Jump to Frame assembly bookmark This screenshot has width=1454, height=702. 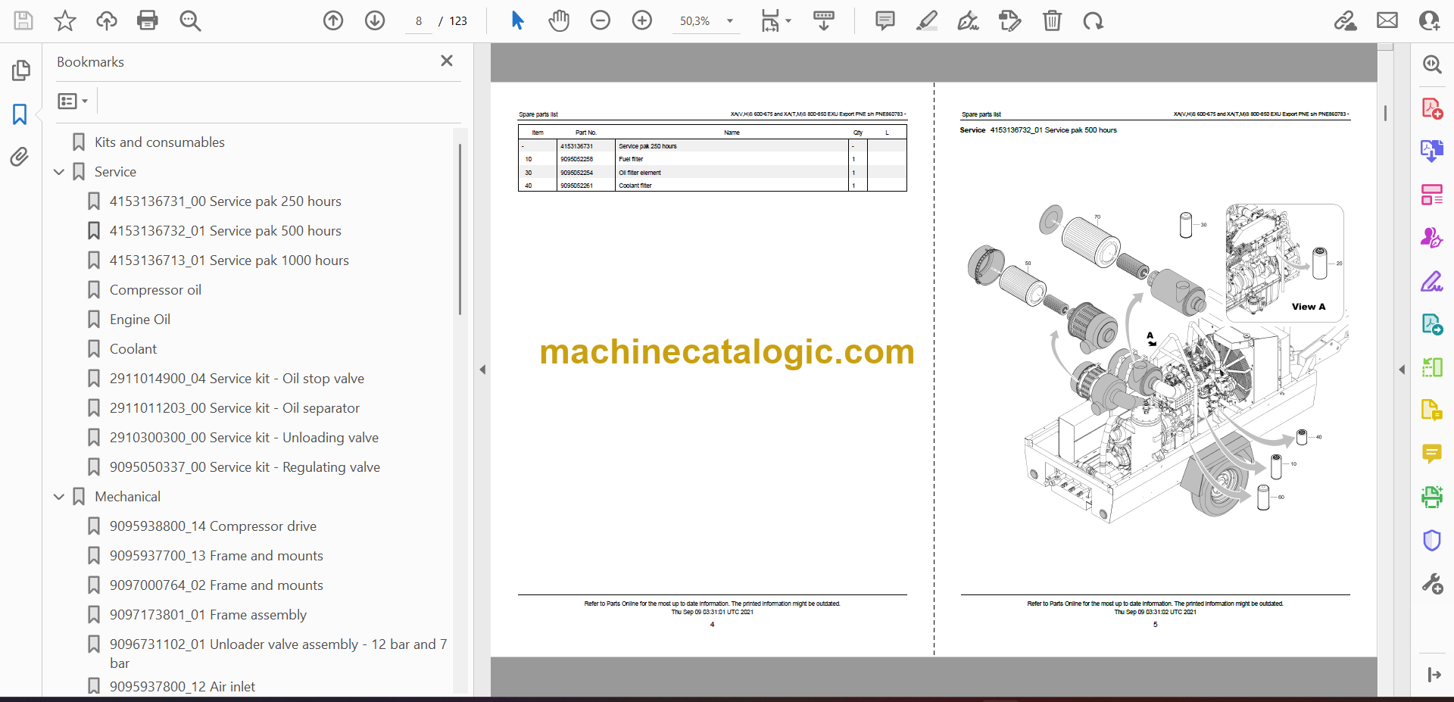tap(207, 615)
